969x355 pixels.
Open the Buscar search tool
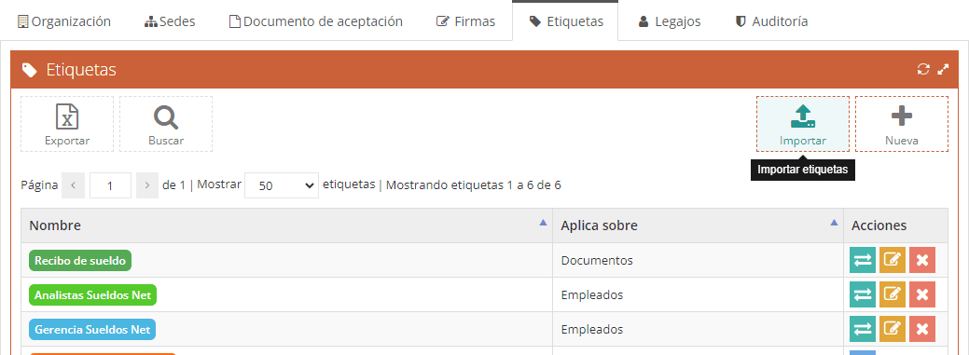point(166,124)
